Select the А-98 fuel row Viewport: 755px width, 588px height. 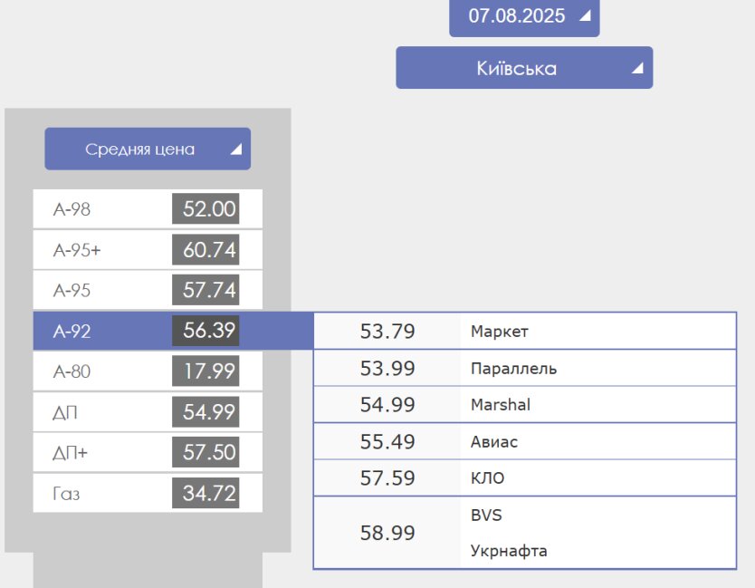(x=148, y=209)
